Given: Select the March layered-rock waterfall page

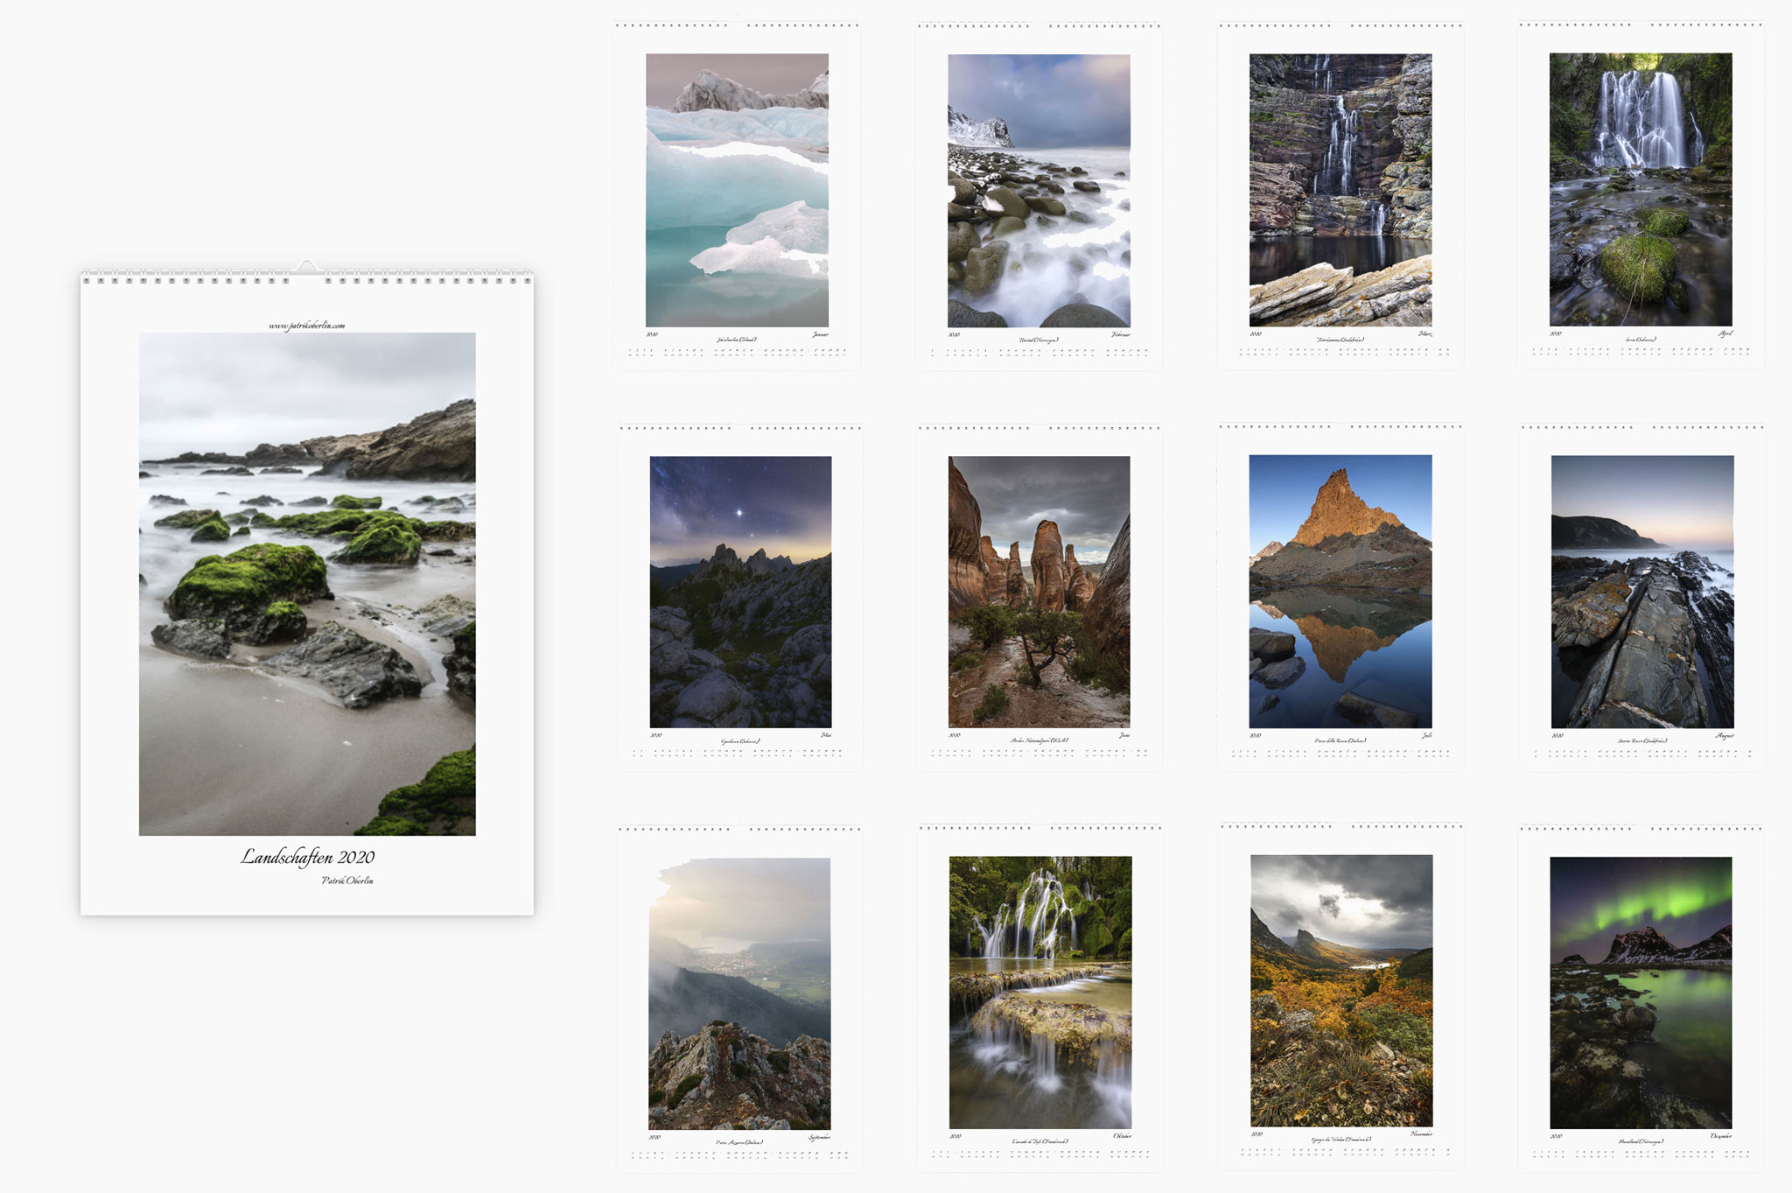Looking at the screenshot, I should [x=1340, y=190].
